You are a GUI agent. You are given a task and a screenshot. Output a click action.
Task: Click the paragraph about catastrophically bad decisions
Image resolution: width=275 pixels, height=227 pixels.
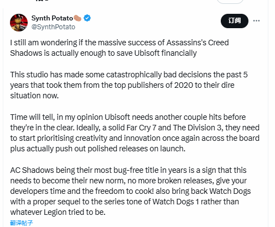[129, 85]
